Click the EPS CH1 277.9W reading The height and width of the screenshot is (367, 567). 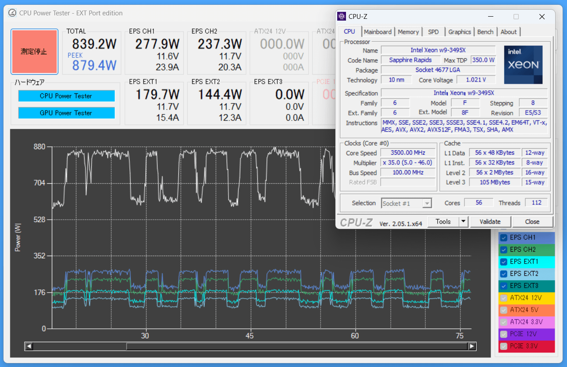(157, 44)
